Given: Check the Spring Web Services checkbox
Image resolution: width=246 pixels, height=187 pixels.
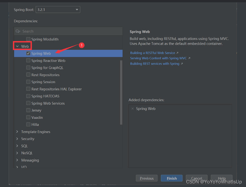Looking at the screenshot, I should pos(28,103).
